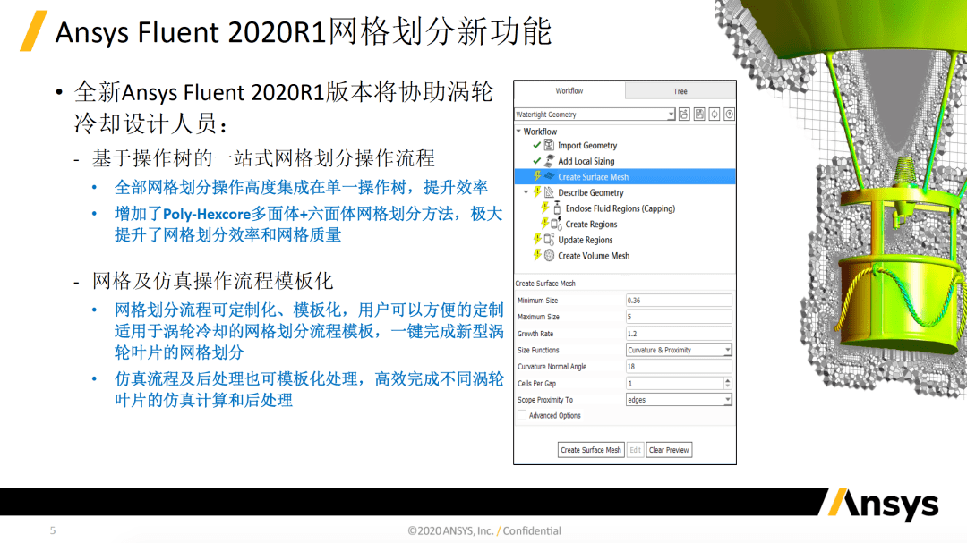Click lightning status icon beside Describe Geometry

(537, 192)
